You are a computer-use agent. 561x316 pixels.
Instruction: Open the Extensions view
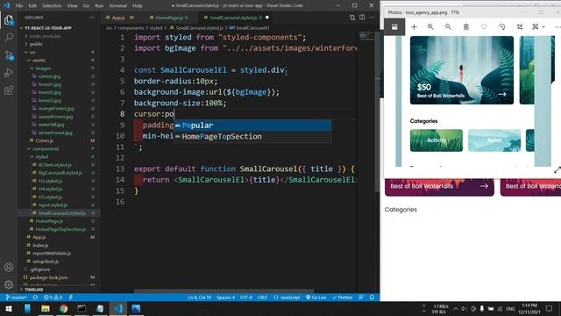[9, 90]
